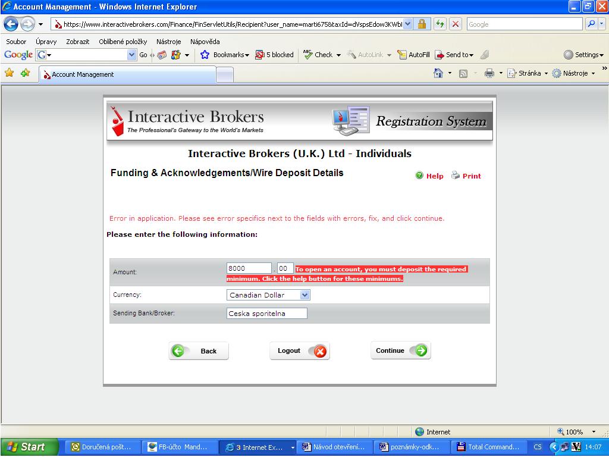Click the RSS feeds icon
609x457 pixels.
(463, 73)
